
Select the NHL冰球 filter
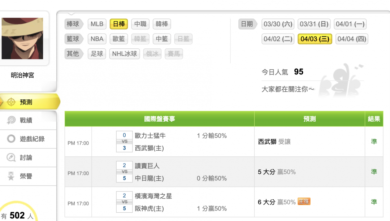(x=125, y=54)
